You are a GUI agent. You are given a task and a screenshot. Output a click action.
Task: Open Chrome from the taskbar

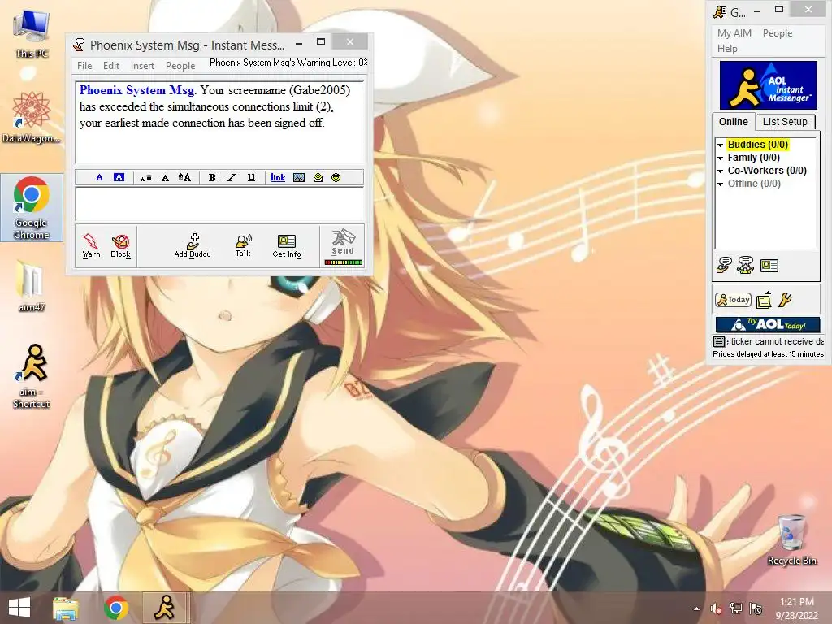click(116, 608)
